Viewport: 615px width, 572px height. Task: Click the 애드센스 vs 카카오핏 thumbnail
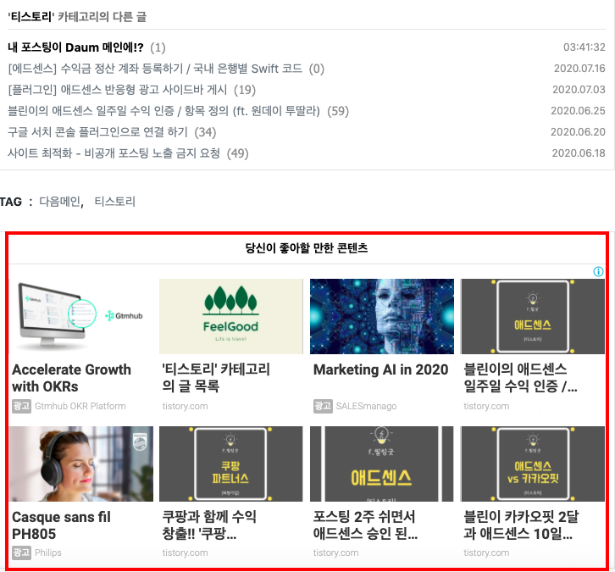(533, 464)
